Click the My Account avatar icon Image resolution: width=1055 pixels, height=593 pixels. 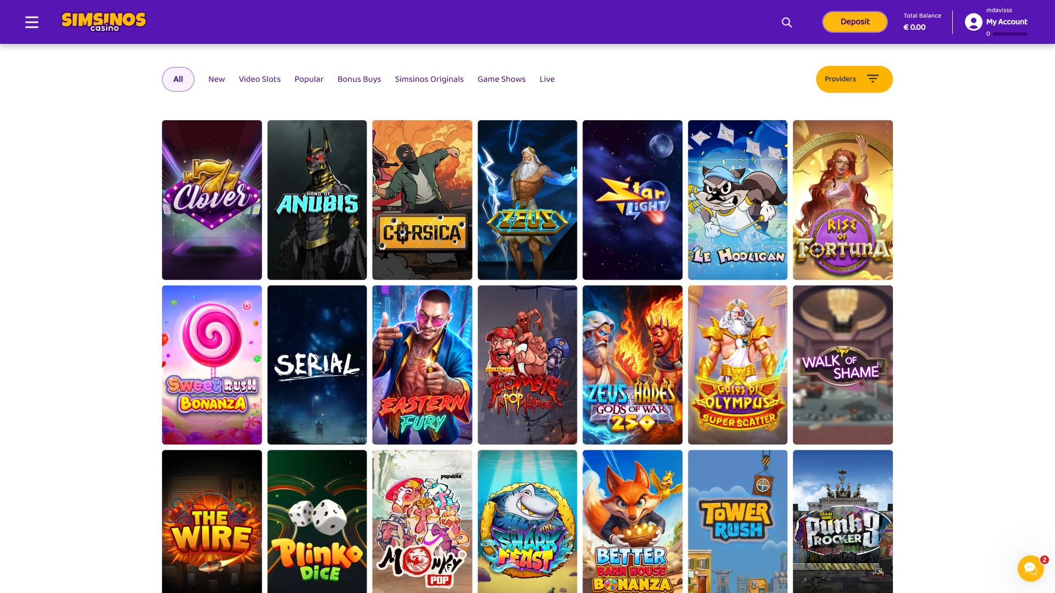[973, 22]
